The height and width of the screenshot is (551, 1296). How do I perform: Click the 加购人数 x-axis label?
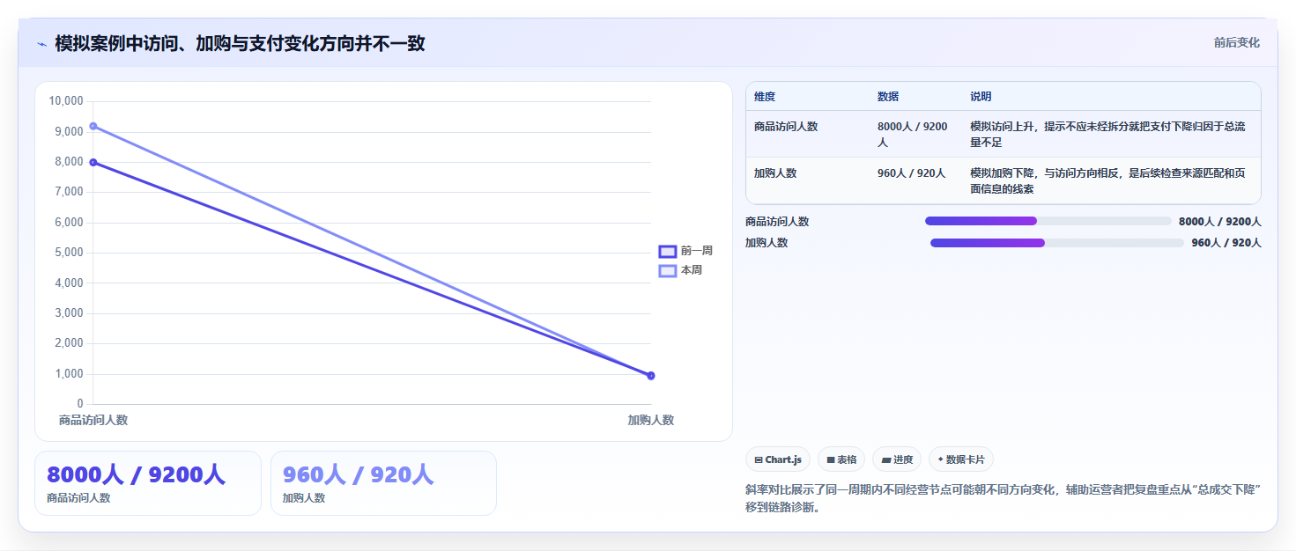pyautogui.click(x=651, y=421)
